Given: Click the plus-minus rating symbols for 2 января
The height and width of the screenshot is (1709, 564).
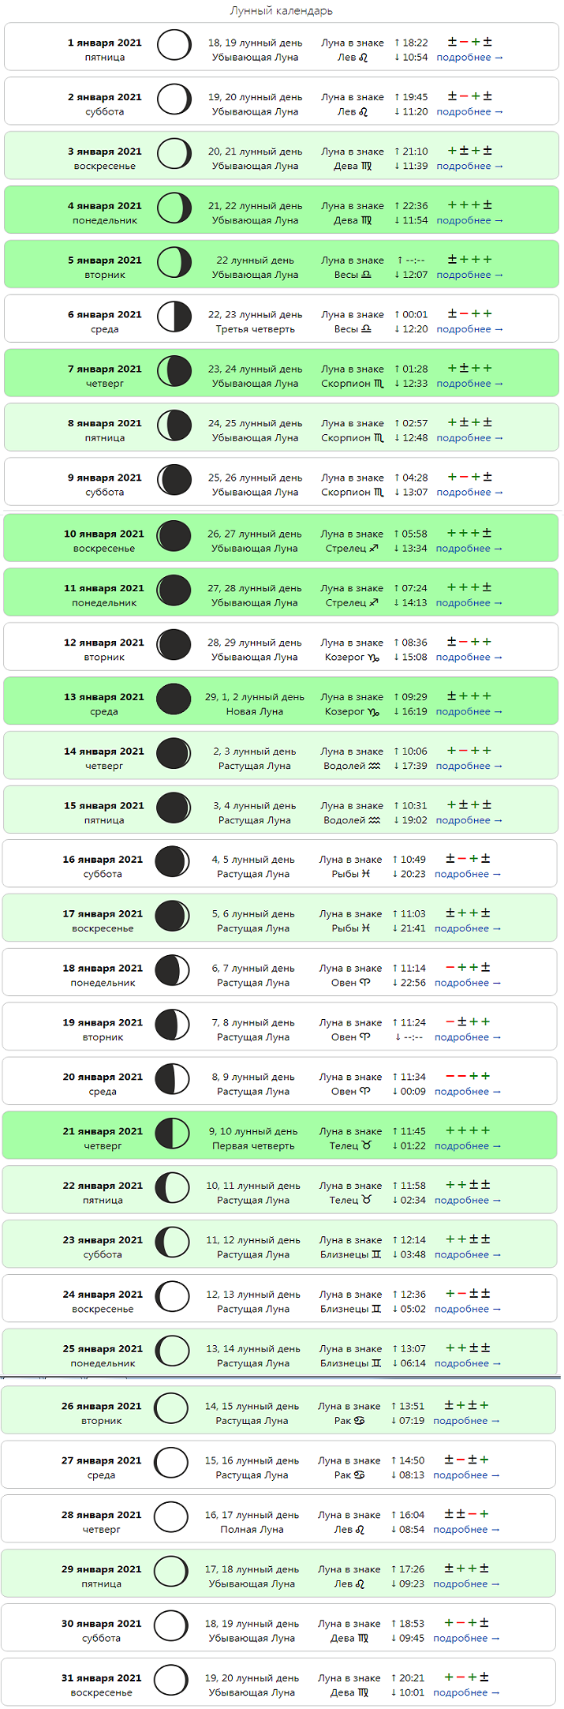Looking at the screenshot, I should pyautogui.click(x=470, y=96).
